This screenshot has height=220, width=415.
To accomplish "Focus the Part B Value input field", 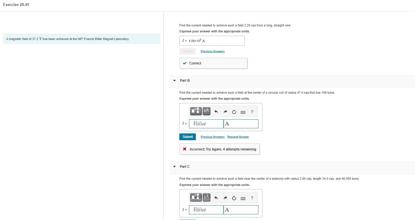I will [206, 124].
